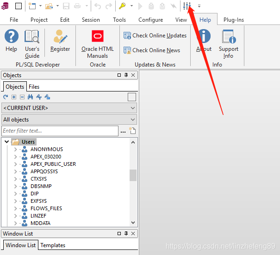Open the Edit ribbon tab
This screenshot has height=255, width=280.
point(65,19)
